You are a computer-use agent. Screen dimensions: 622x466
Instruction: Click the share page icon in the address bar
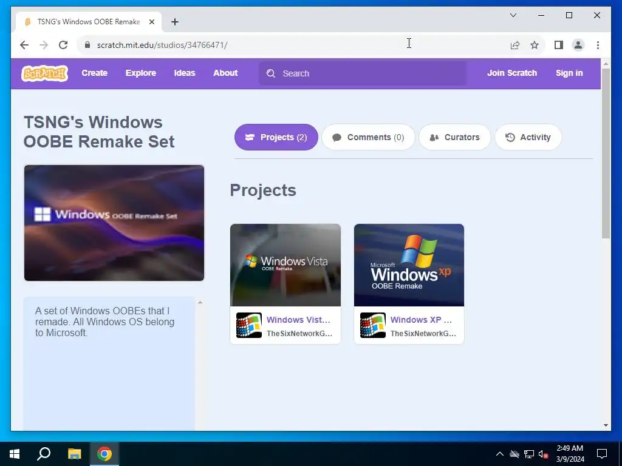tap(515, 45)
